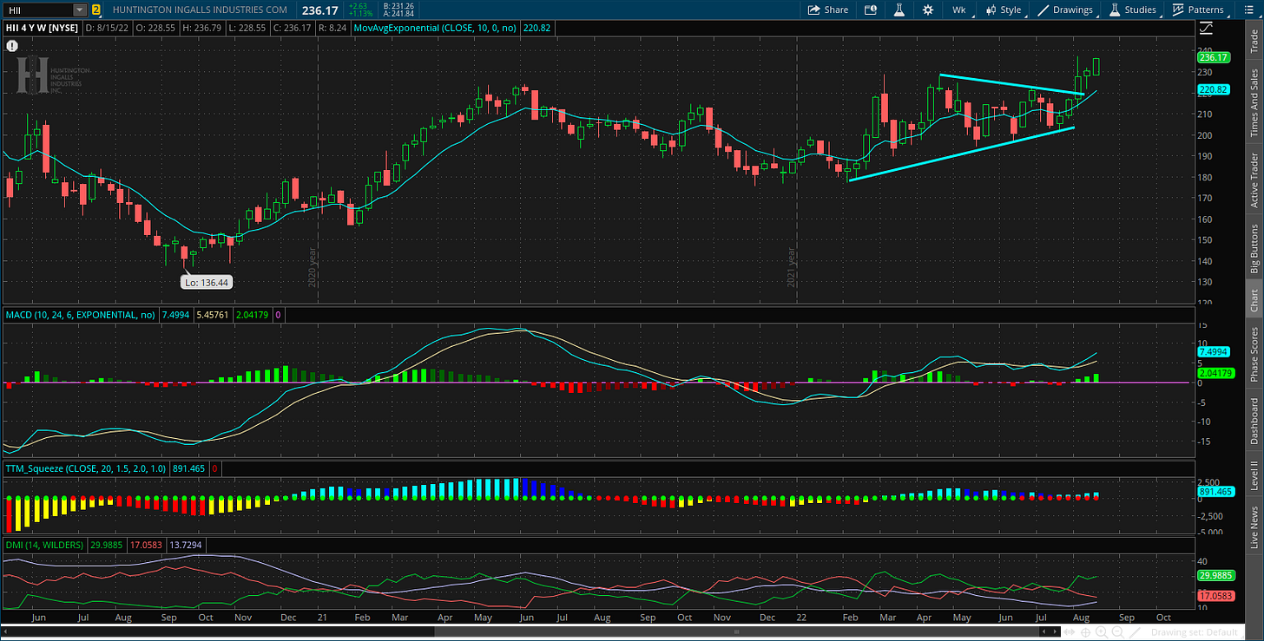Click the horizontal pan arrows icon

point(1070,632)
